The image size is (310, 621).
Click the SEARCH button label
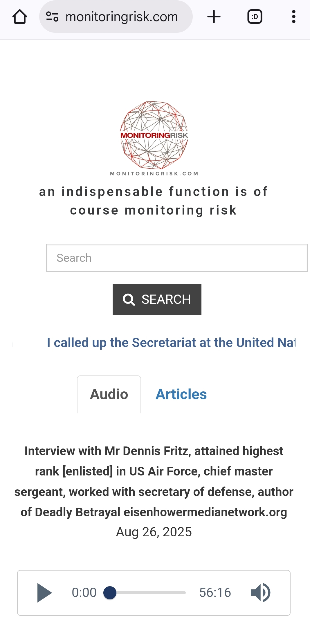(x=166, y=299)
